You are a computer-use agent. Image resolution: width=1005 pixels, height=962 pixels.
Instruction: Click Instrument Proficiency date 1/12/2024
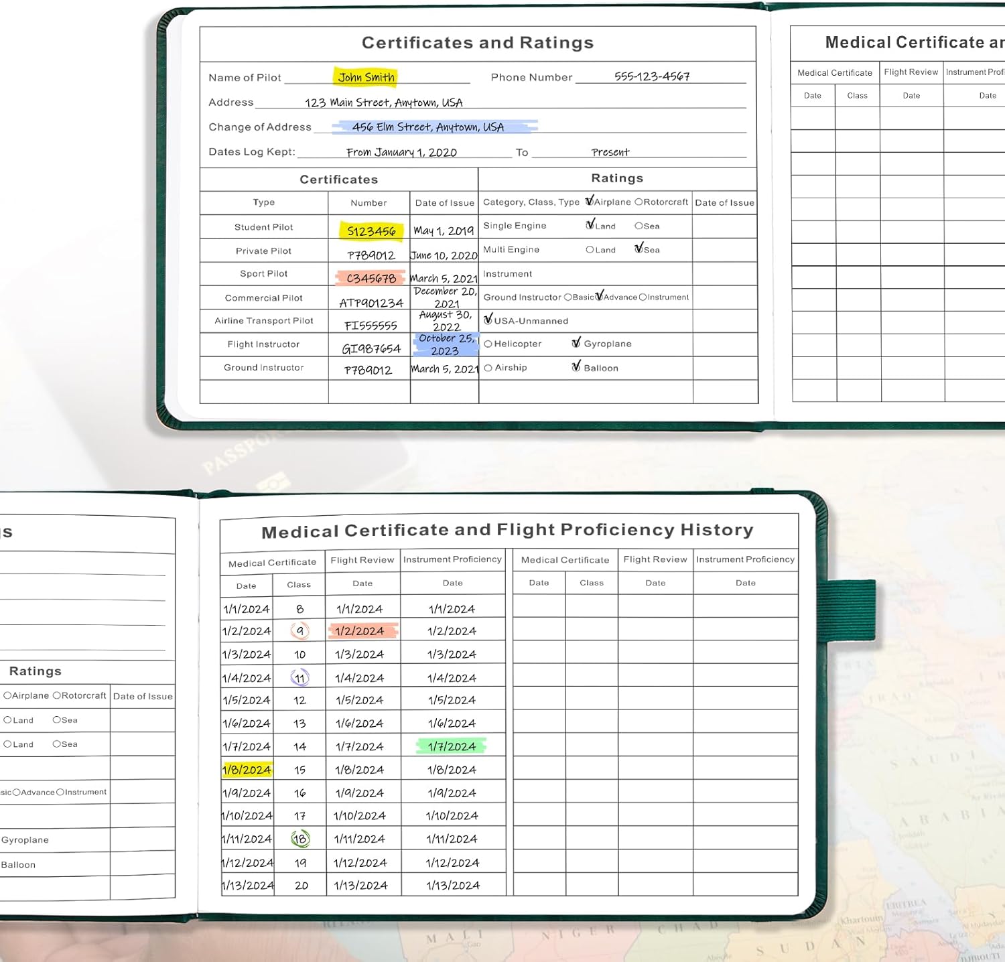(452, 862)
